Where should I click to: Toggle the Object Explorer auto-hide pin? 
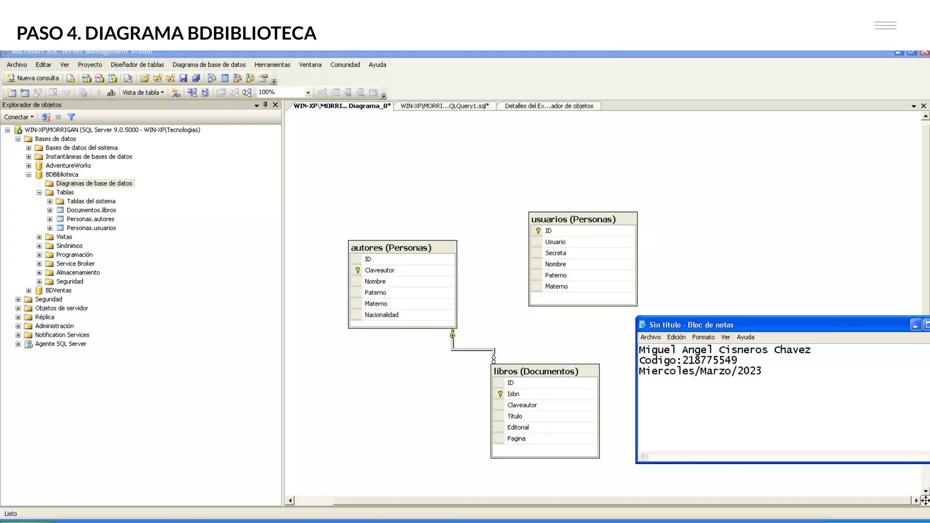(266, 105)
